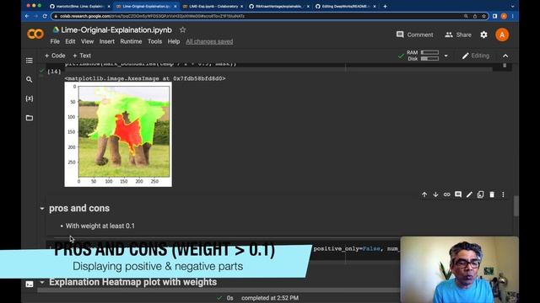Star the Lime-Original-Explanation notebook
Image resolution: width=540 pixels, height=303 pixels.
tap(182, 30)
